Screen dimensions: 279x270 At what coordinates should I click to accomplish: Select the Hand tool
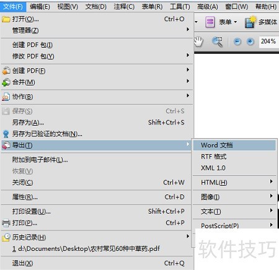(x=199, y=41)
